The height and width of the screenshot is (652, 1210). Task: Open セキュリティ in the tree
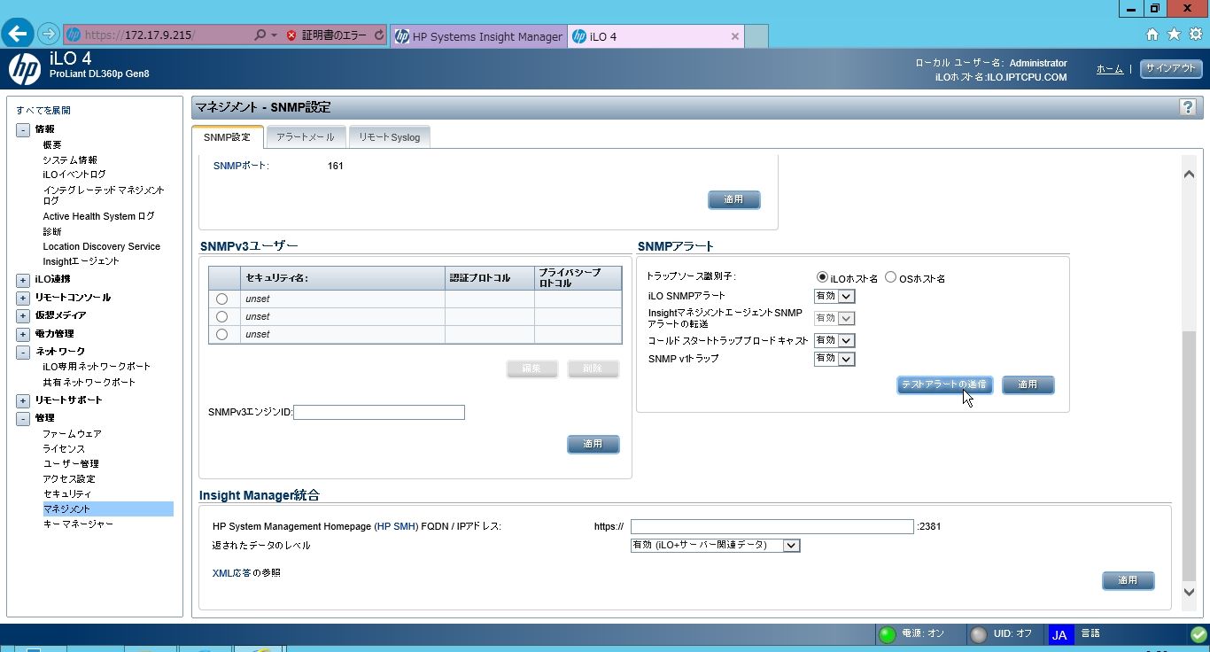67,494
